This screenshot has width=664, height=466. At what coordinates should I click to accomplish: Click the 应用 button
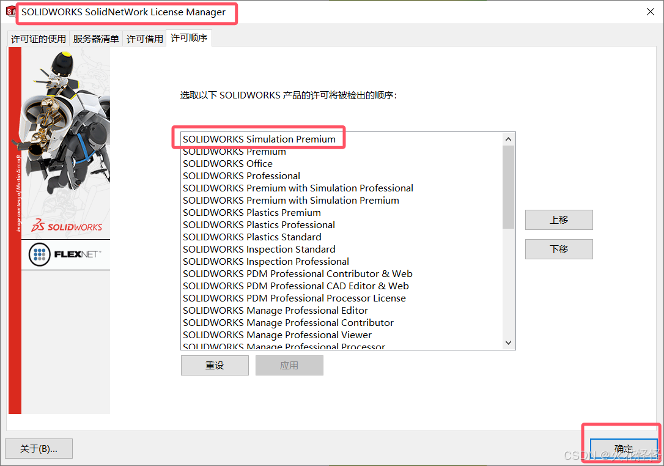(x=289, y=365)
